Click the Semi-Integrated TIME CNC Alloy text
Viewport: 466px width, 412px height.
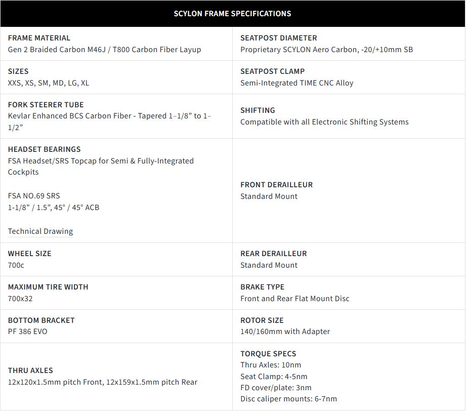(296, 83)
